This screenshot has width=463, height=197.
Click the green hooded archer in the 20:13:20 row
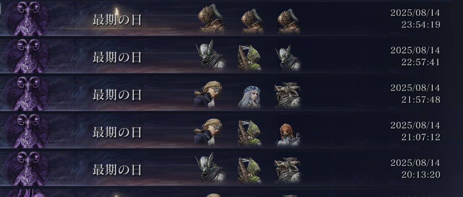pos(249,170)
